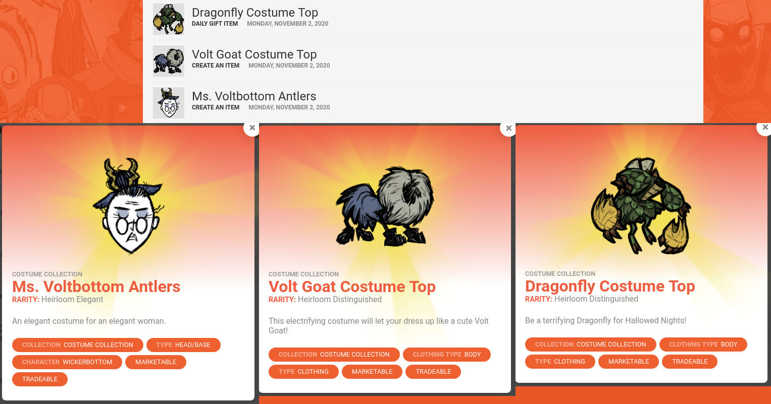The width and height of the screenshot is (771, 404).
Task: Select the Type Head/Base tag
Action: click(183, 345)
